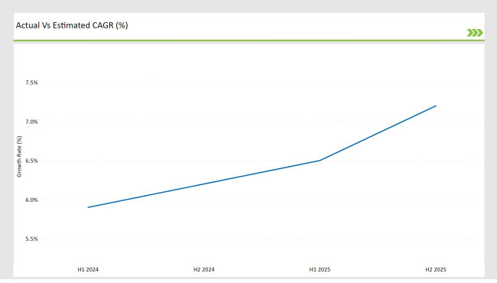Select the H2 2024 axis label
497x283 pixels.
point(204,269)
